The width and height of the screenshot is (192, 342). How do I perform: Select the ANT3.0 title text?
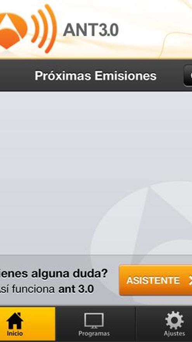91,30
